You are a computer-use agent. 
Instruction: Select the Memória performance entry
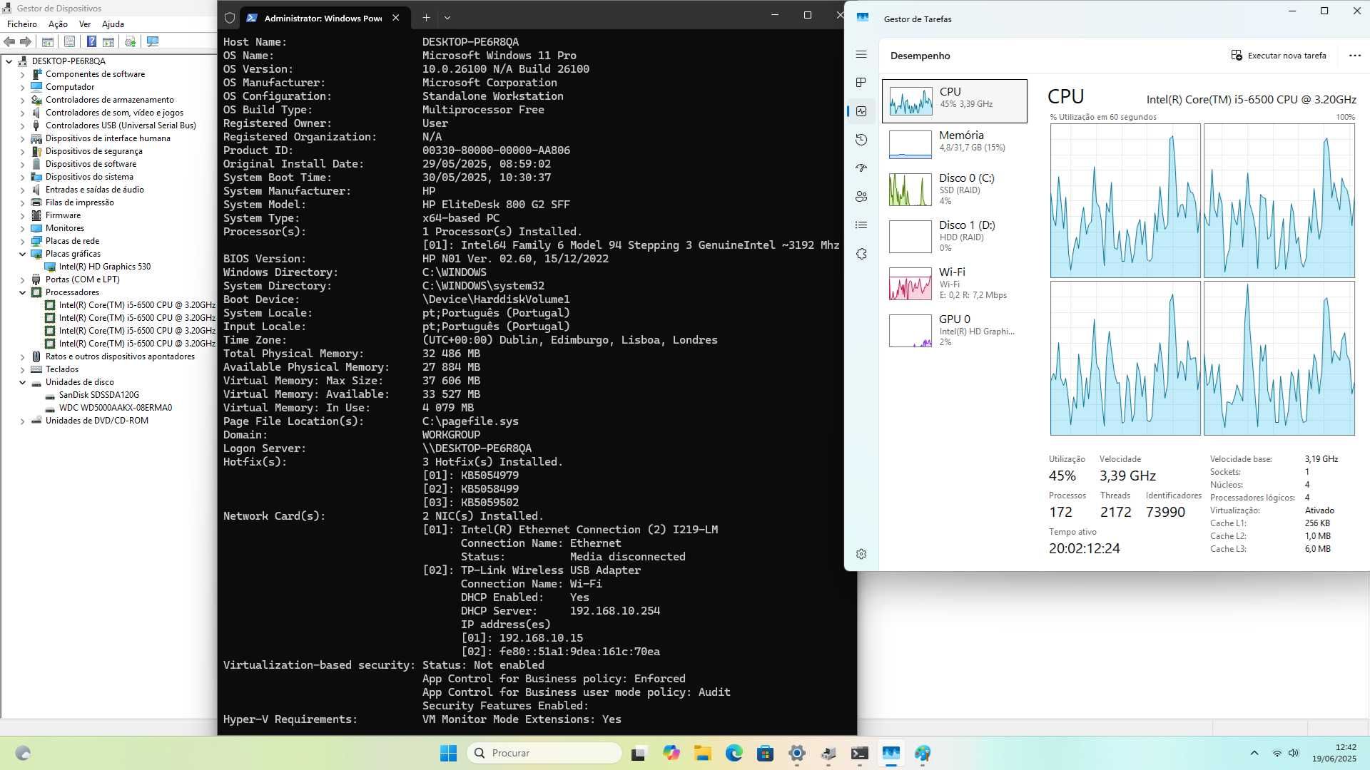point(955,144)
